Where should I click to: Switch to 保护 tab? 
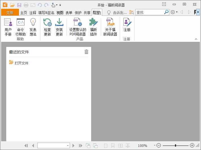pyautogui.click(x=78, y=13)
